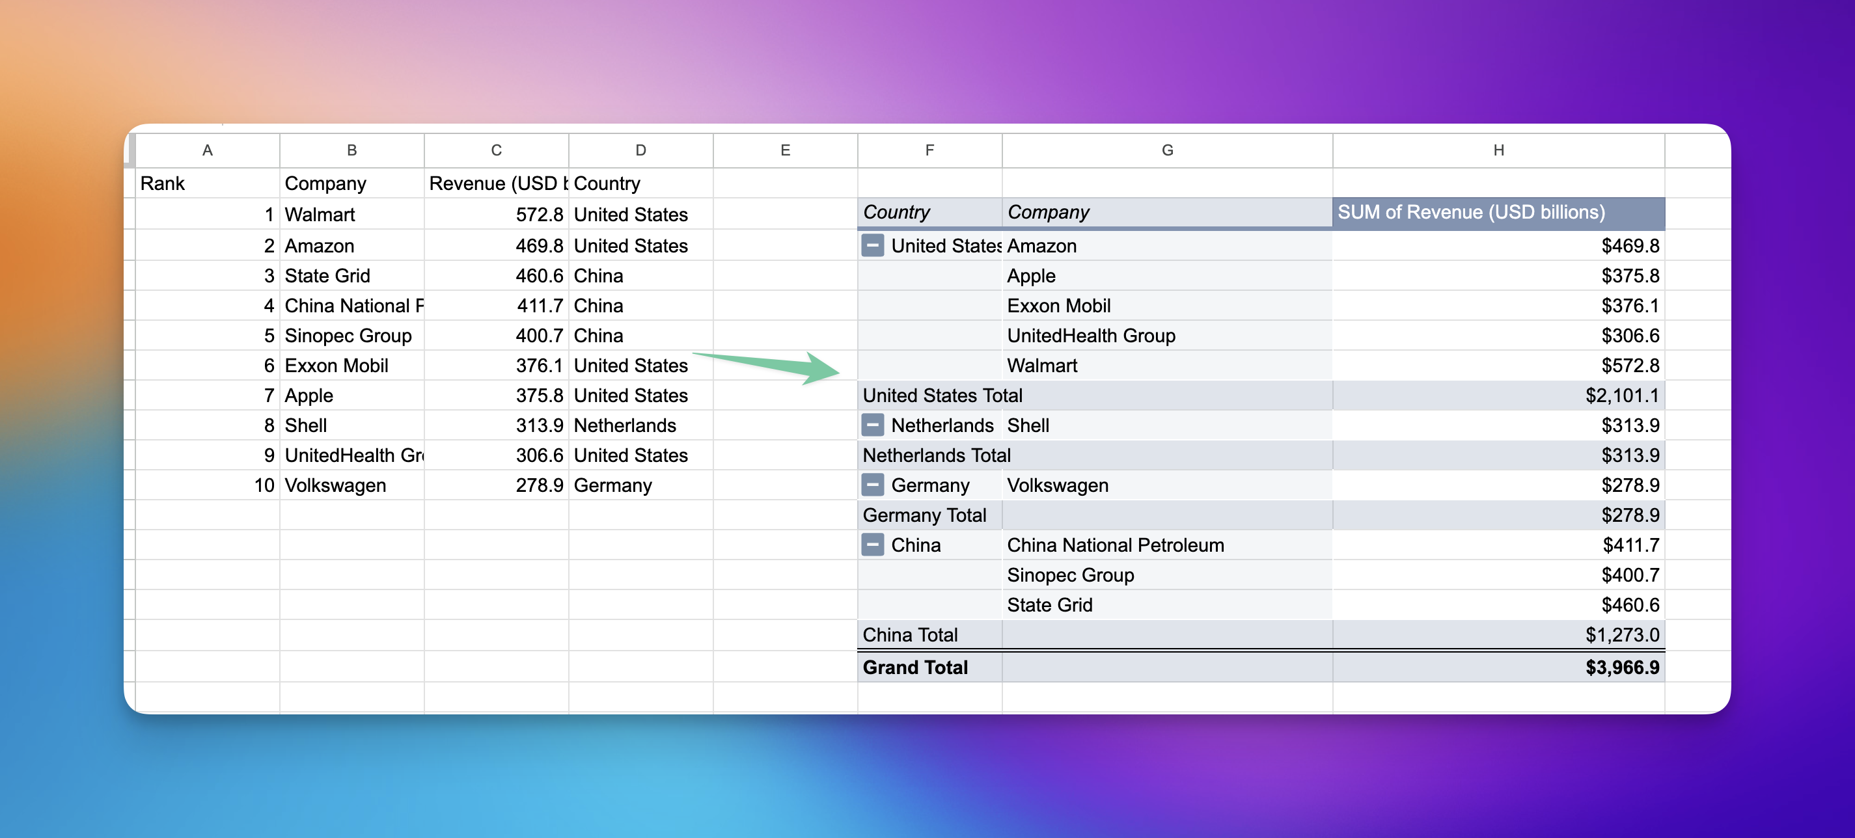Select column C header
Viewport: 1855px width, 838px height.
496,150
